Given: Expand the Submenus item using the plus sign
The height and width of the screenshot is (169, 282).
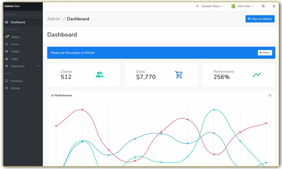Looking at the screenshot, I should (38, 66).
